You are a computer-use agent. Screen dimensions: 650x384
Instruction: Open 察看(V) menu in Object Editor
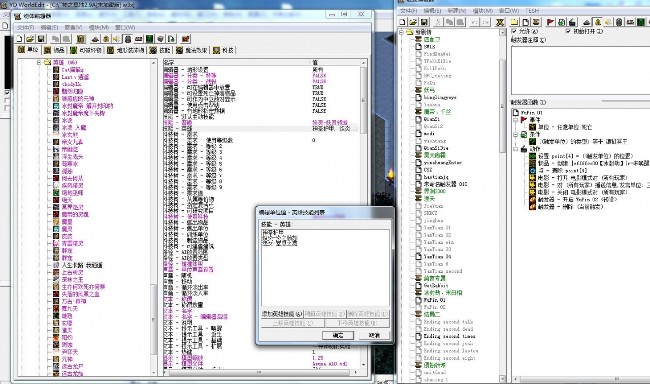click(74, 27)
